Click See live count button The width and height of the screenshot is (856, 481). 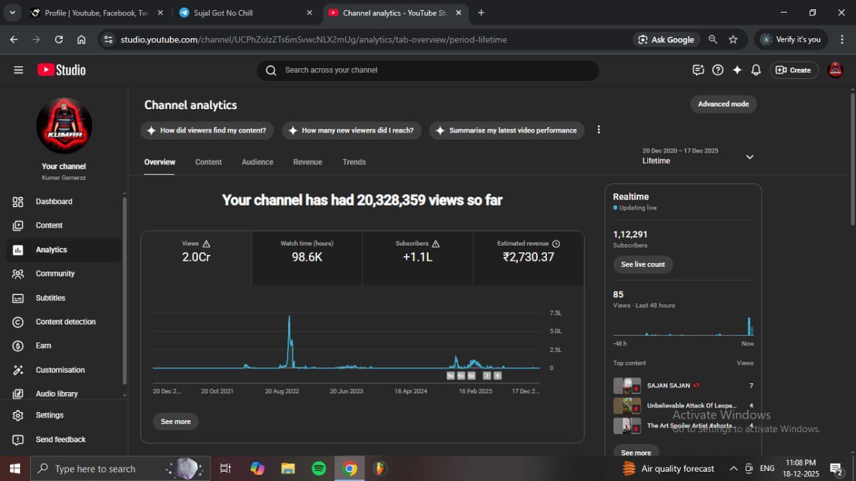[643, 264]
